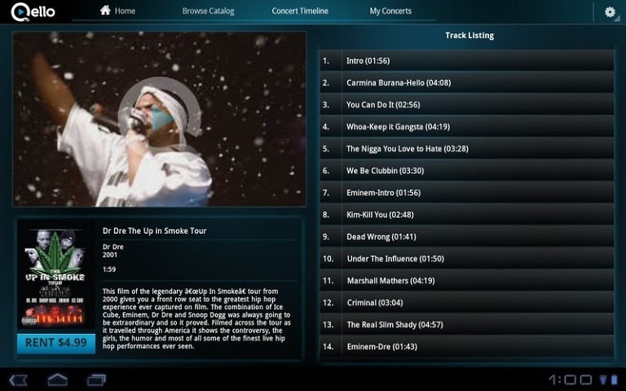Rent the concert for $4.99
The height and width of the screenshot is (391, 626).
pos(55,343)
